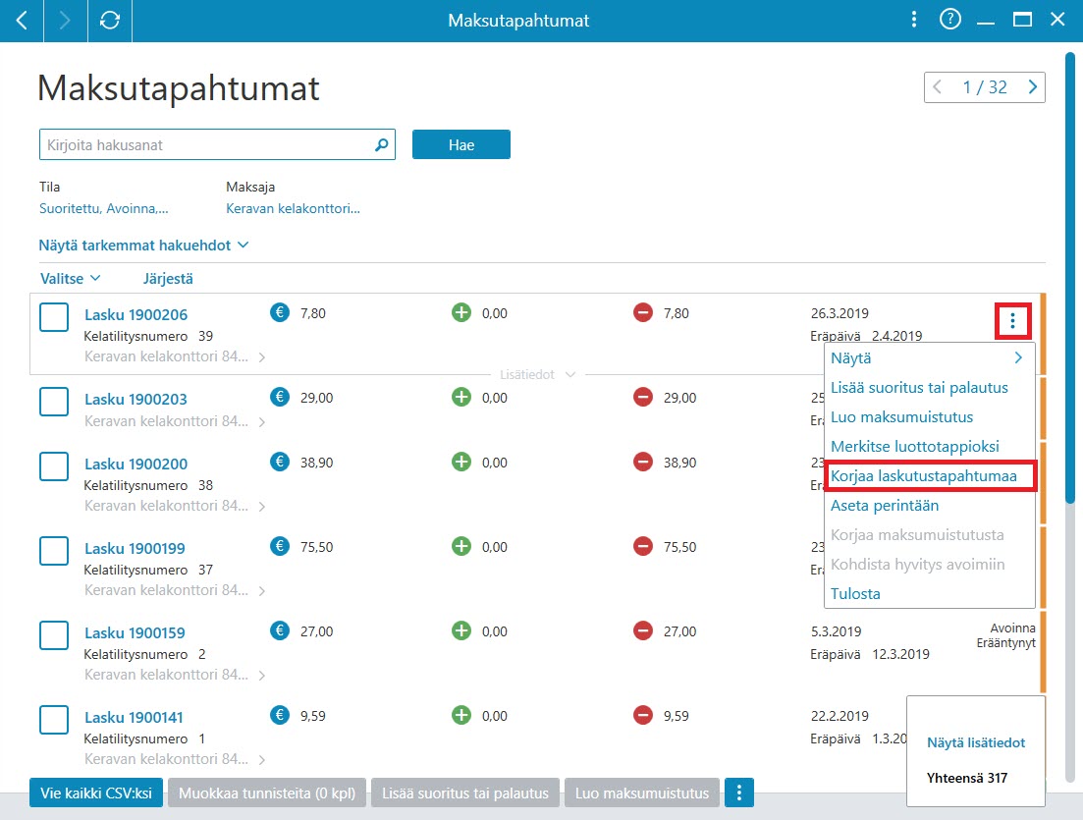Screen dimensions: 1083x820
Task: Open the Valitse dropdown
Action: (71, 278)
